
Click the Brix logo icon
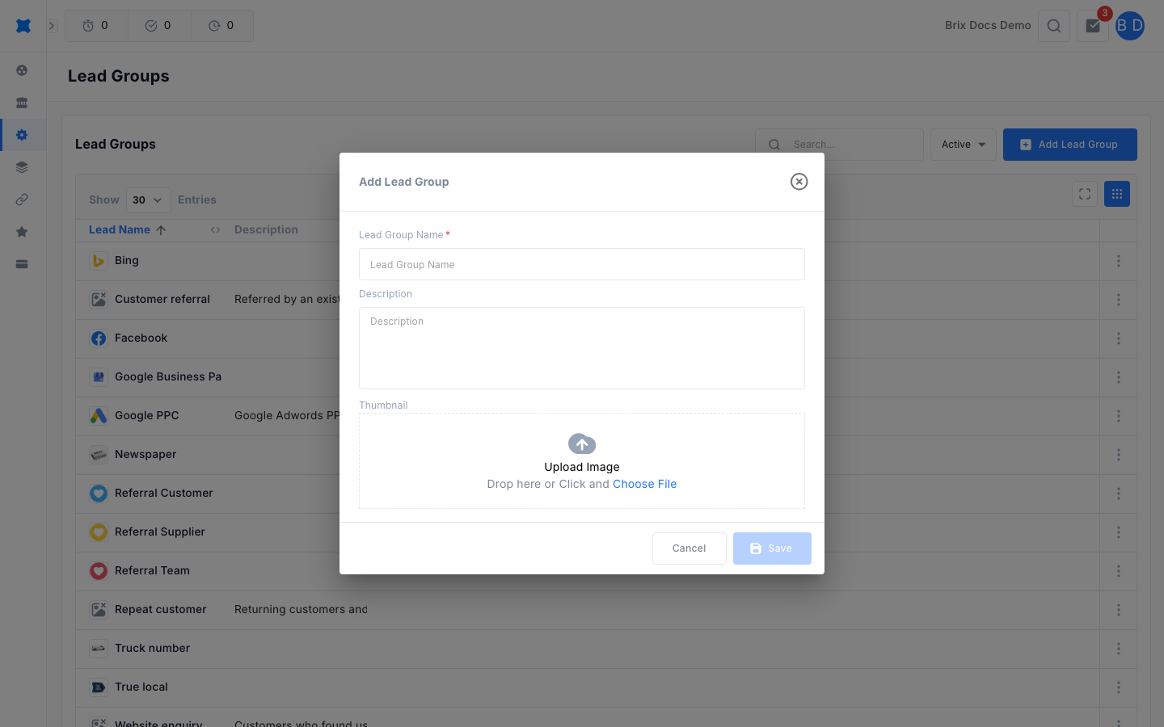[23, 26]
